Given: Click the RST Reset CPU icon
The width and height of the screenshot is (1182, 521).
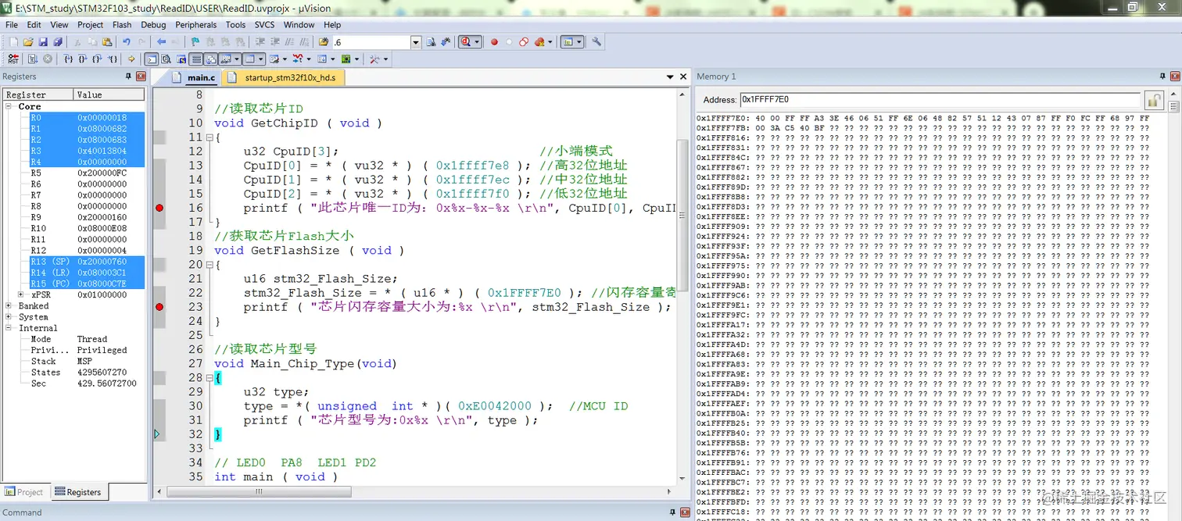Looking at the screenshot, I should click(13, 59).
